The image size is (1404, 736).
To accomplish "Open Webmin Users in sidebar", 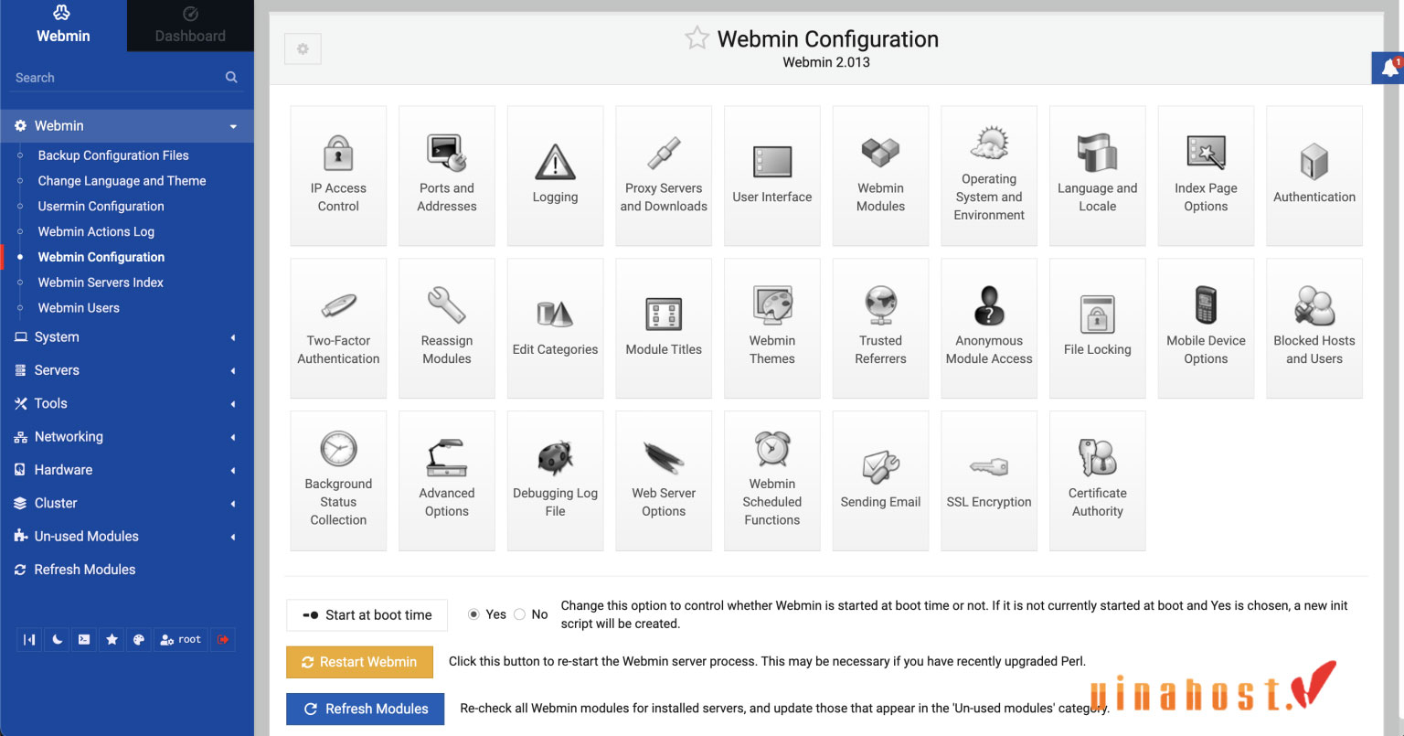I will point(79,308).
